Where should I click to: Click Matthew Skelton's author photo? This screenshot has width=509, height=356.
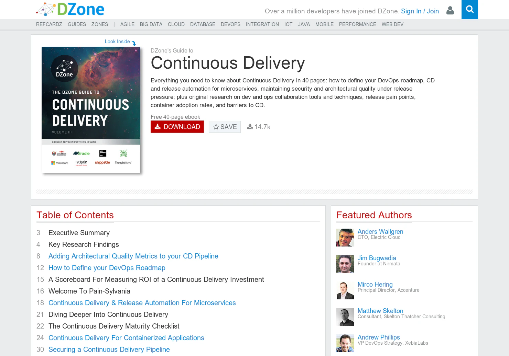tap(345, 317)
